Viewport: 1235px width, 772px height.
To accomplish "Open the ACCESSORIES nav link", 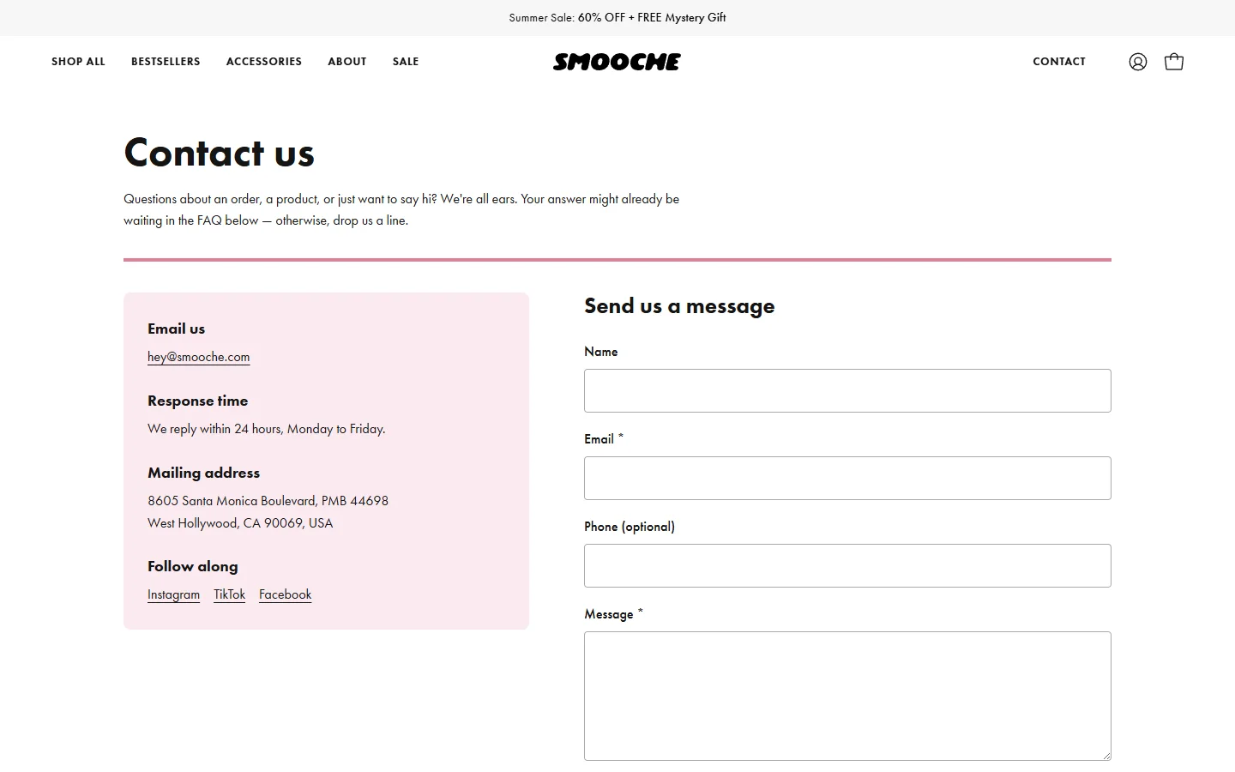I will point(264,62).
